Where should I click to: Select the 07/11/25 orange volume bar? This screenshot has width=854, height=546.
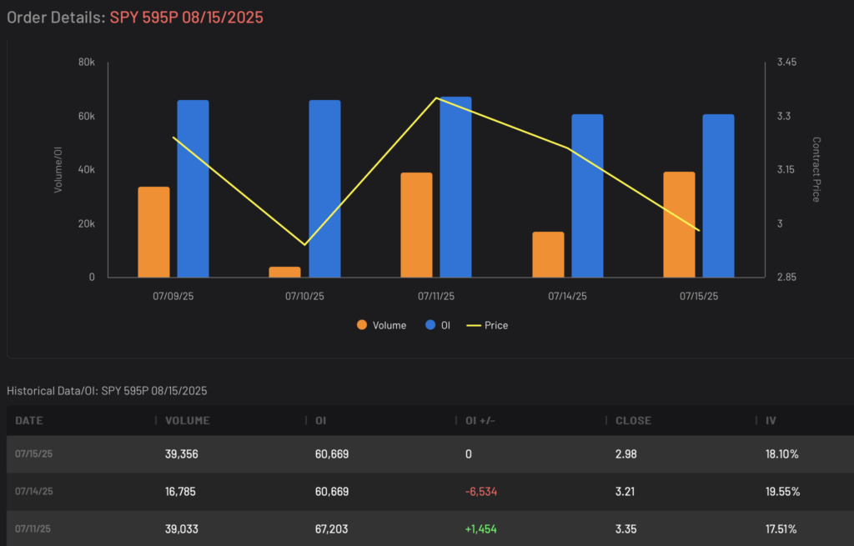coord(417,225)
